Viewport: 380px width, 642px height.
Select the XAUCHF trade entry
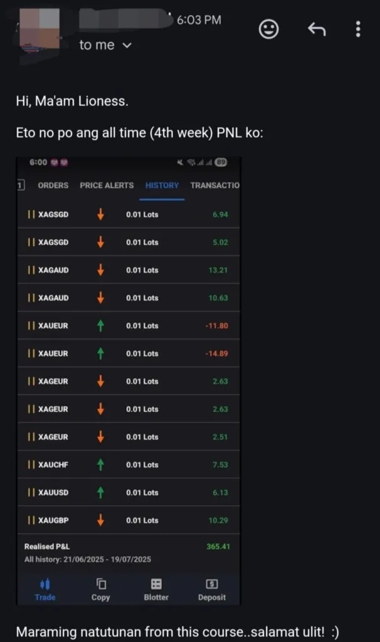pos(129,465)
